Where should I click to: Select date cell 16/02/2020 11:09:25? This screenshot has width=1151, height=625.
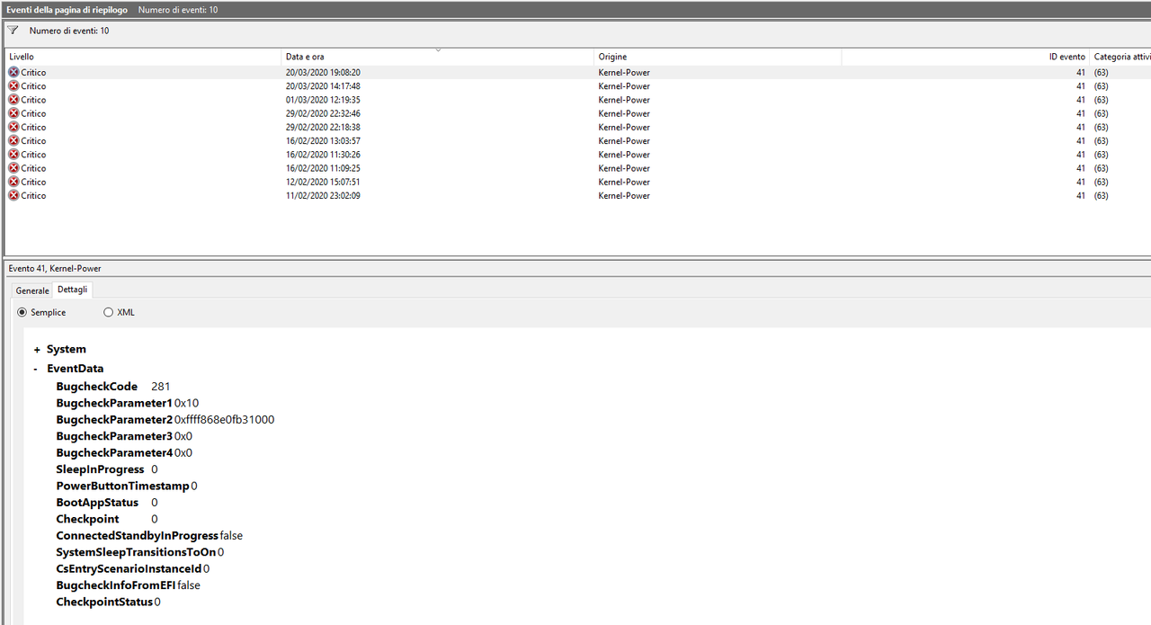coord(323,168)
